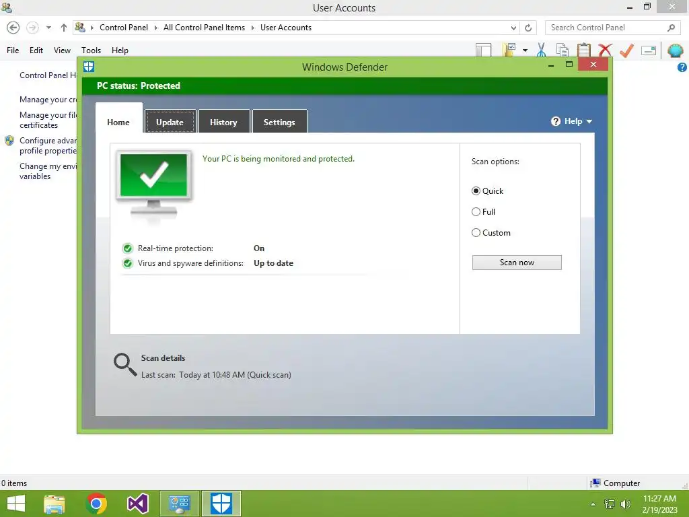The height and width of the screenshot is (517, 689).
Task: Open the View menu
Action: pyautogui.click(x=62, y=50)
